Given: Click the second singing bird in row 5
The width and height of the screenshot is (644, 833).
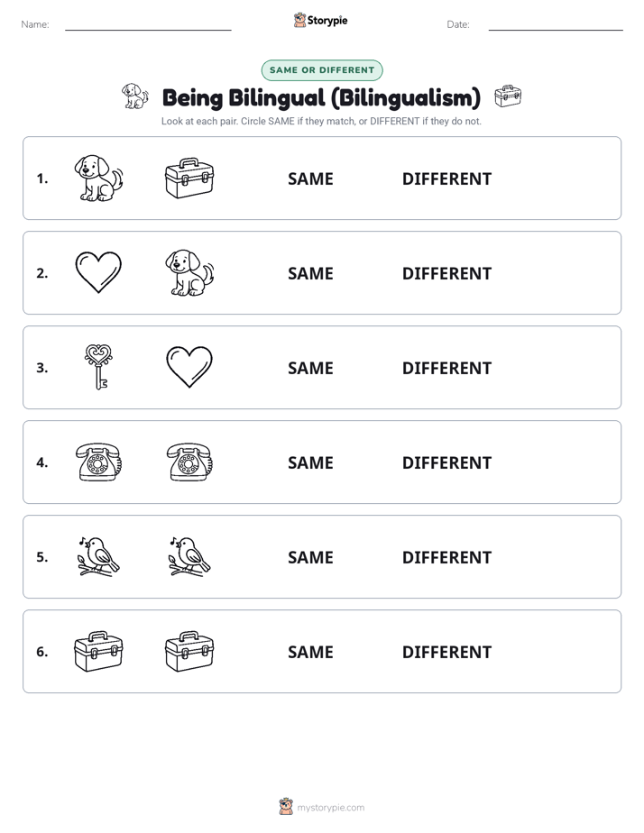Looking at the screenshot, I should coord(189,556).
